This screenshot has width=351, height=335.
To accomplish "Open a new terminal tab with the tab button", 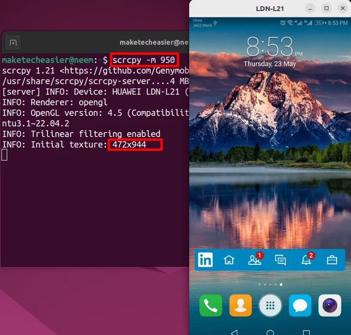I will [x=13, y=43].
